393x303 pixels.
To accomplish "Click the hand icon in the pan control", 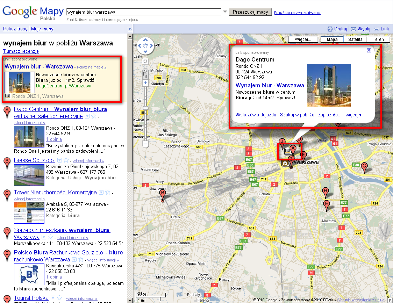I will pyautogui.click(x=145, y=46).
